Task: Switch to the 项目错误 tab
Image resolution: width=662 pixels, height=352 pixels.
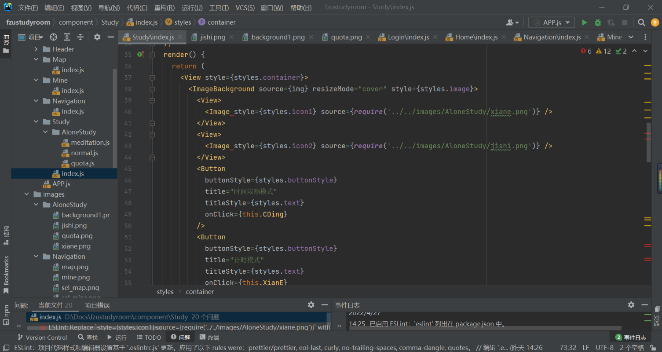Action: (x=97, y=305)
